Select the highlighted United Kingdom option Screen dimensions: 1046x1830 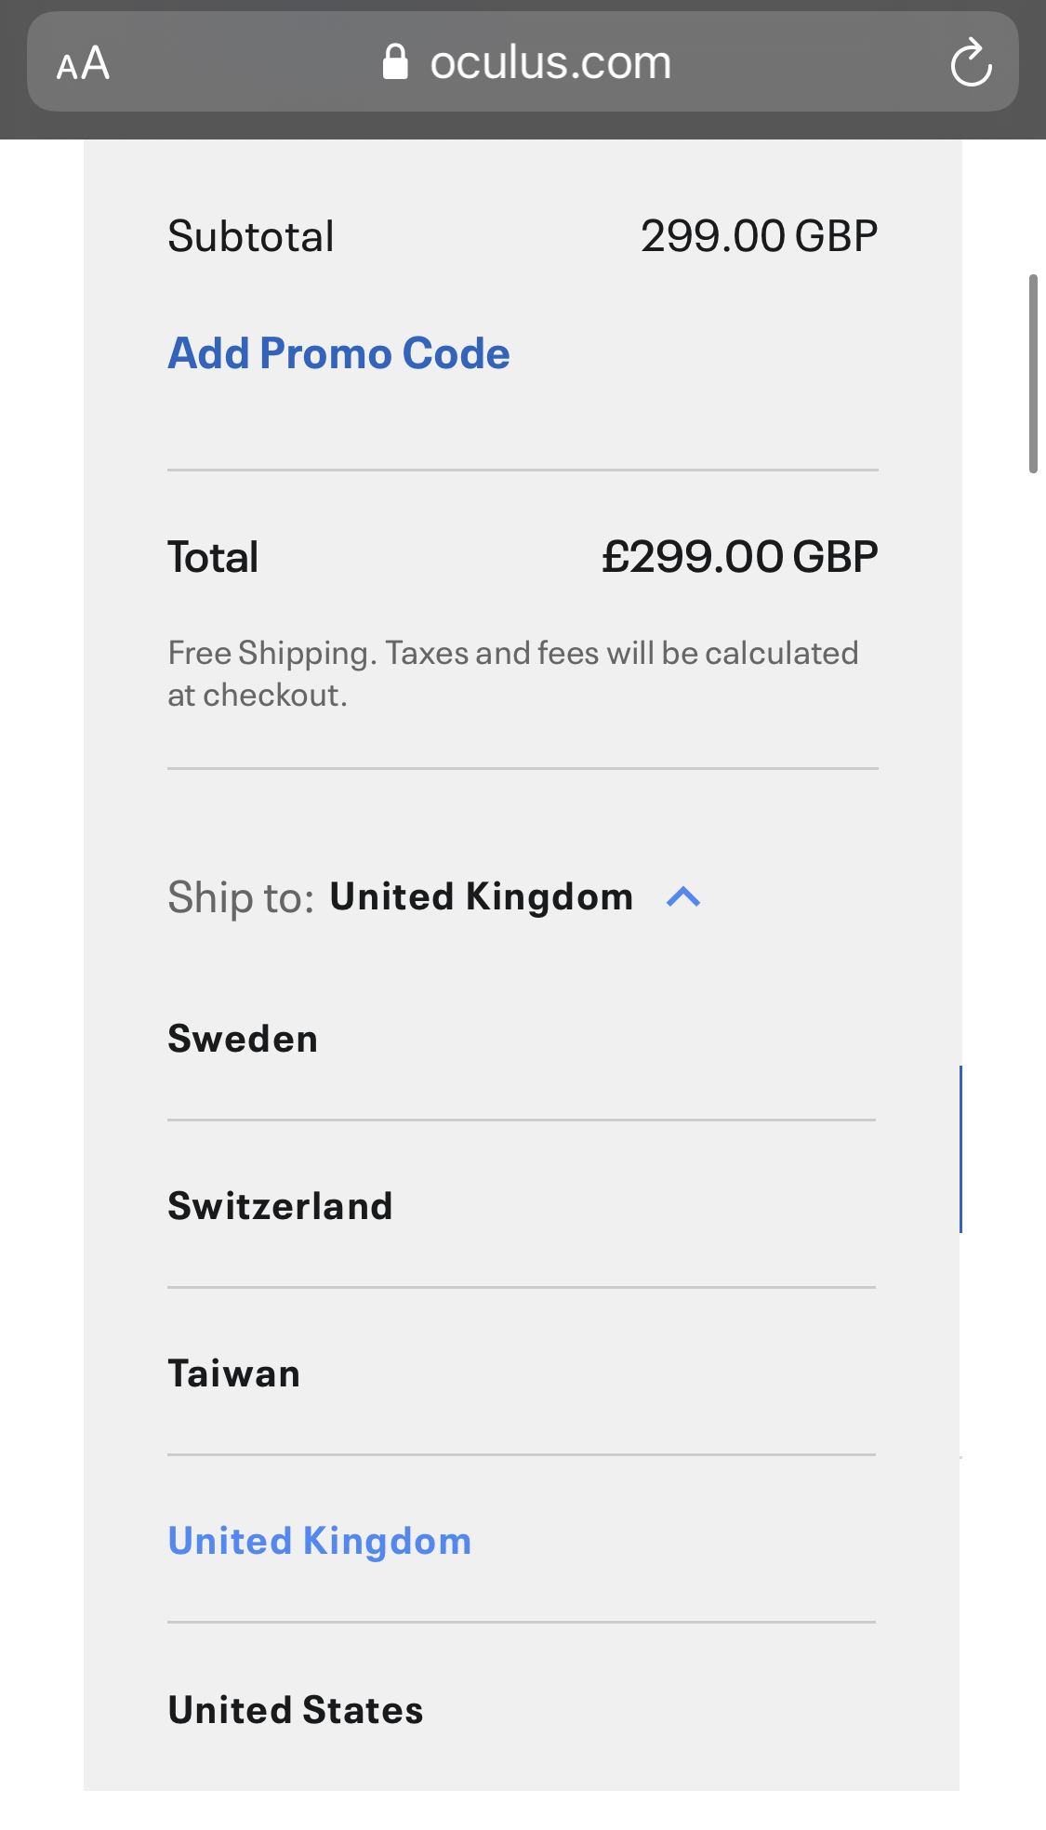click(x=320, y=1541)
